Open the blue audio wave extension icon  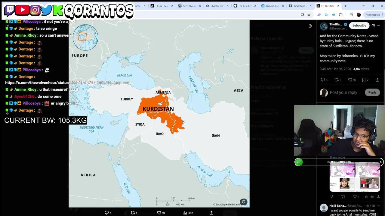[333, 15]
